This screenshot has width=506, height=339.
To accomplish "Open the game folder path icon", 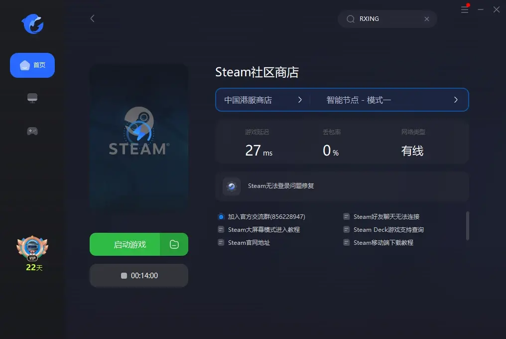I will (174, 244).
